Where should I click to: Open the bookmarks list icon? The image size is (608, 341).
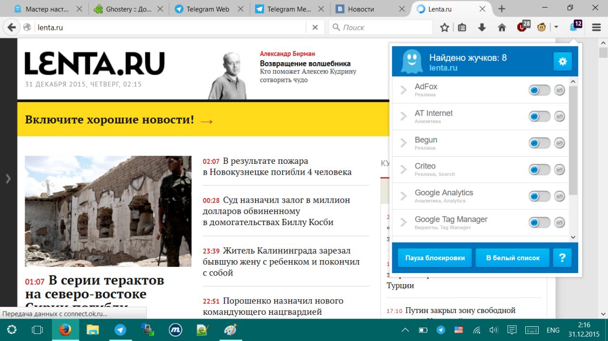point(462,28)
